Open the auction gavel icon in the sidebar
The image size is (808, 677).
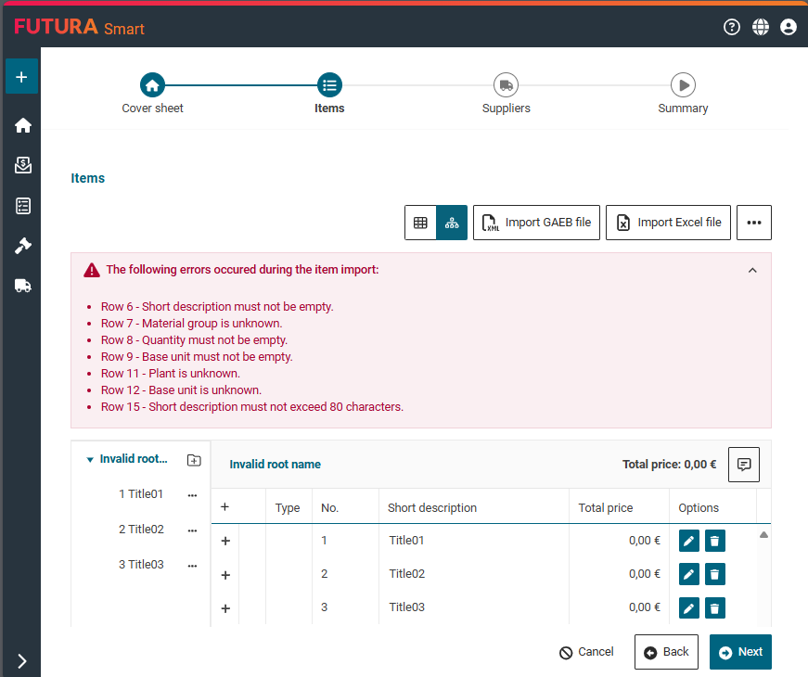[x=23, y=246]
